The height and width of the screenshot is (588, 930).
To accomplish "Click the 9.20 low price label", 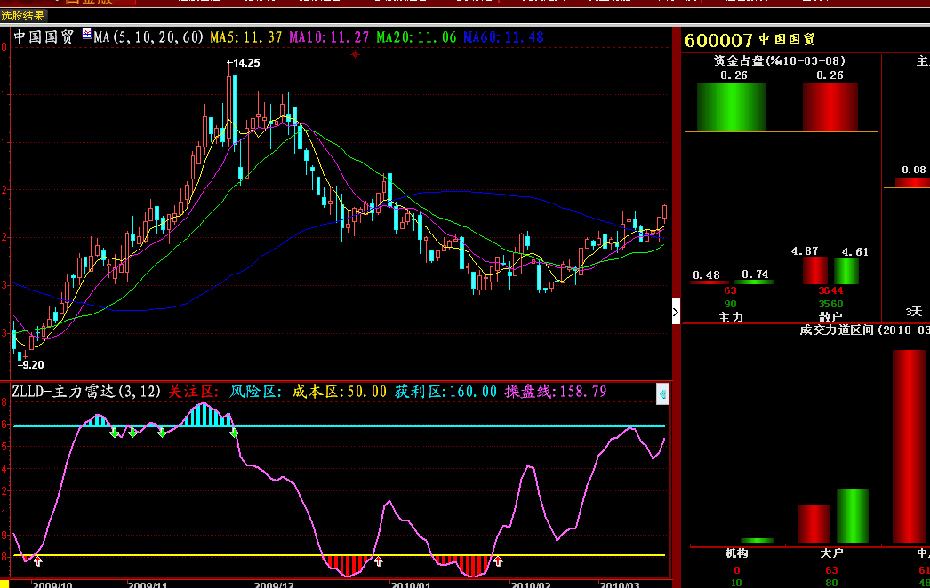I will [x=32, y=365].
